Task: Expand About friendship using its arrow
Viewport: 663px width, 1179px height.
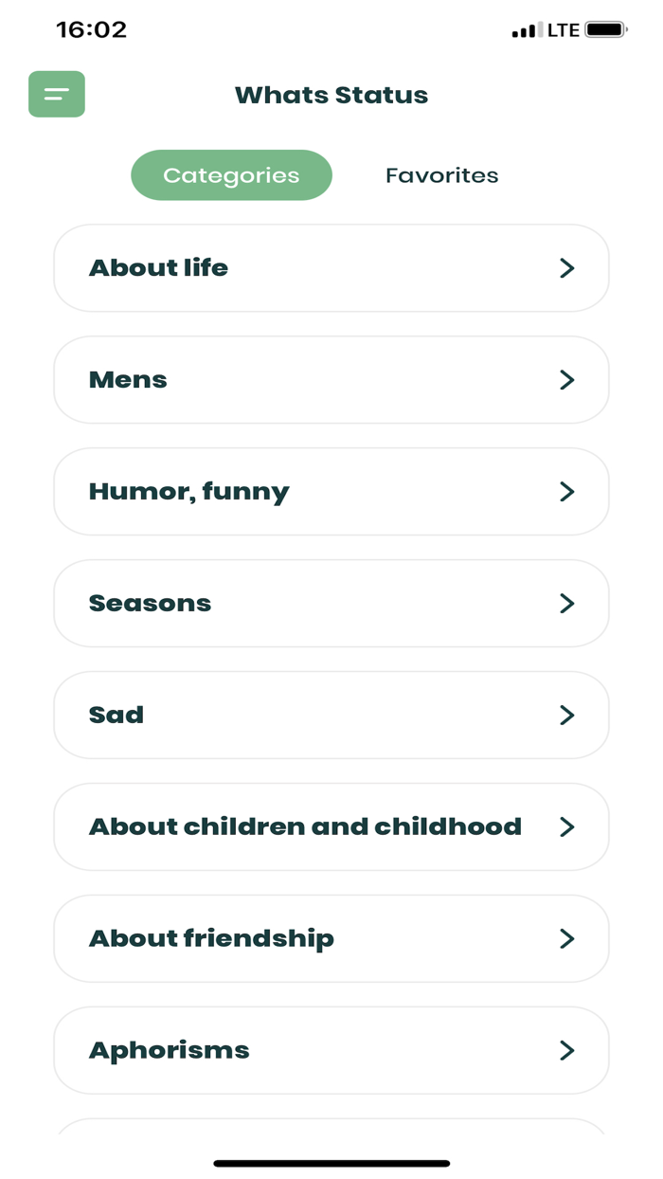Action: tap(567, 938)
